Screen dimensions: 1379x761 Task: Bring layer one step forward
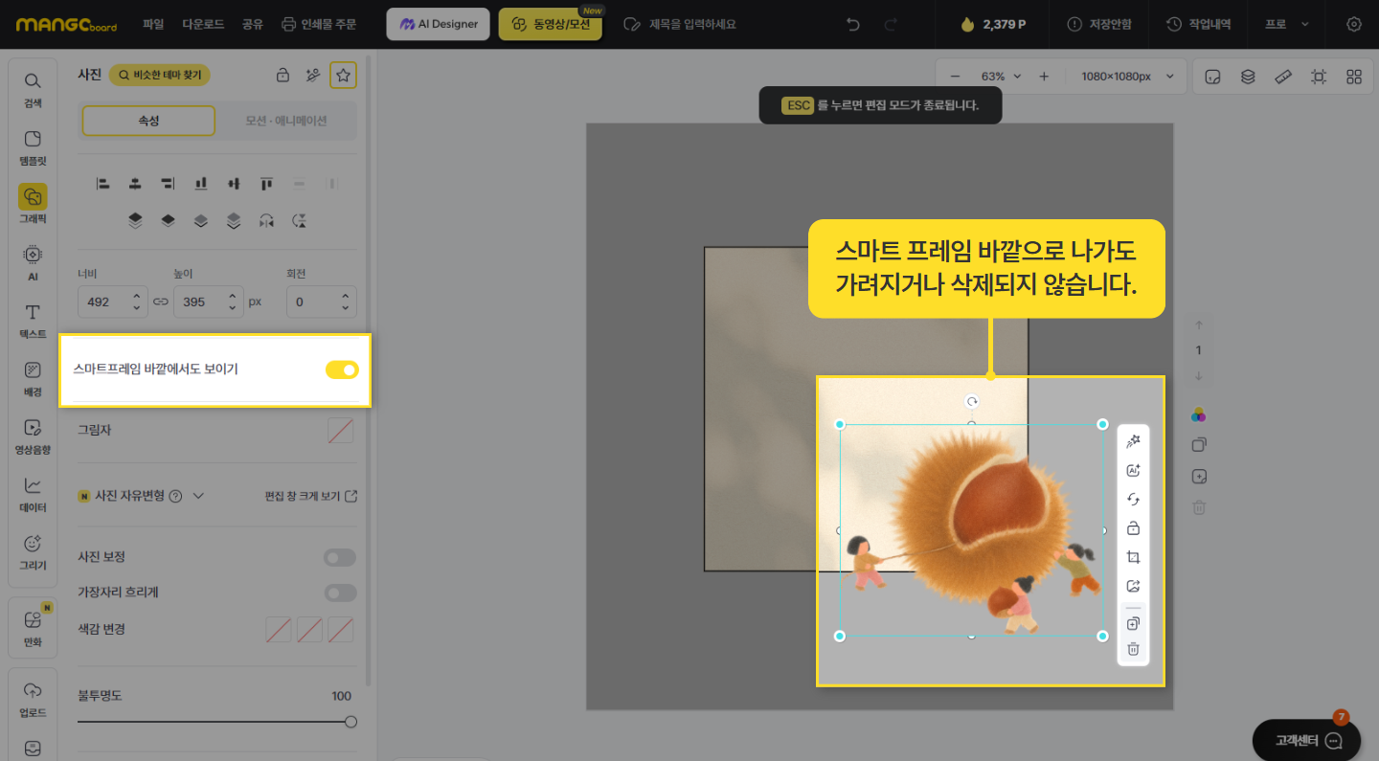(x=168, y=220)
